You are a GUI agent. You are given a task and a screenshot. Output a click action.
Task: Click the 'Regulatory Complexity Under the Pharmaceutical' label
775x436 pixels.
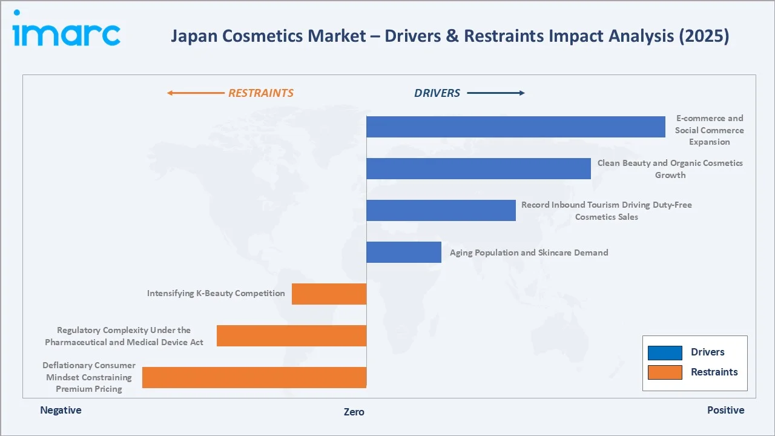pos(124,336)
